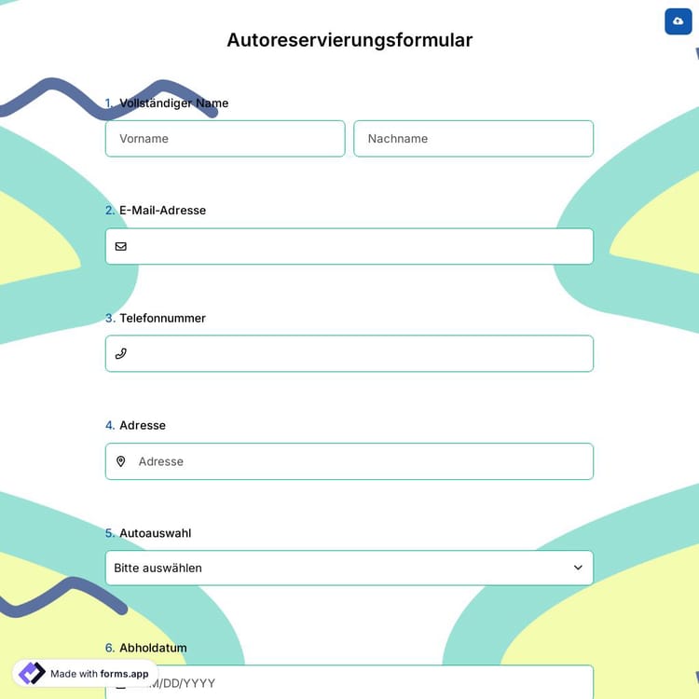
Task: Click the phone handset icon
Action: point(120,353)
